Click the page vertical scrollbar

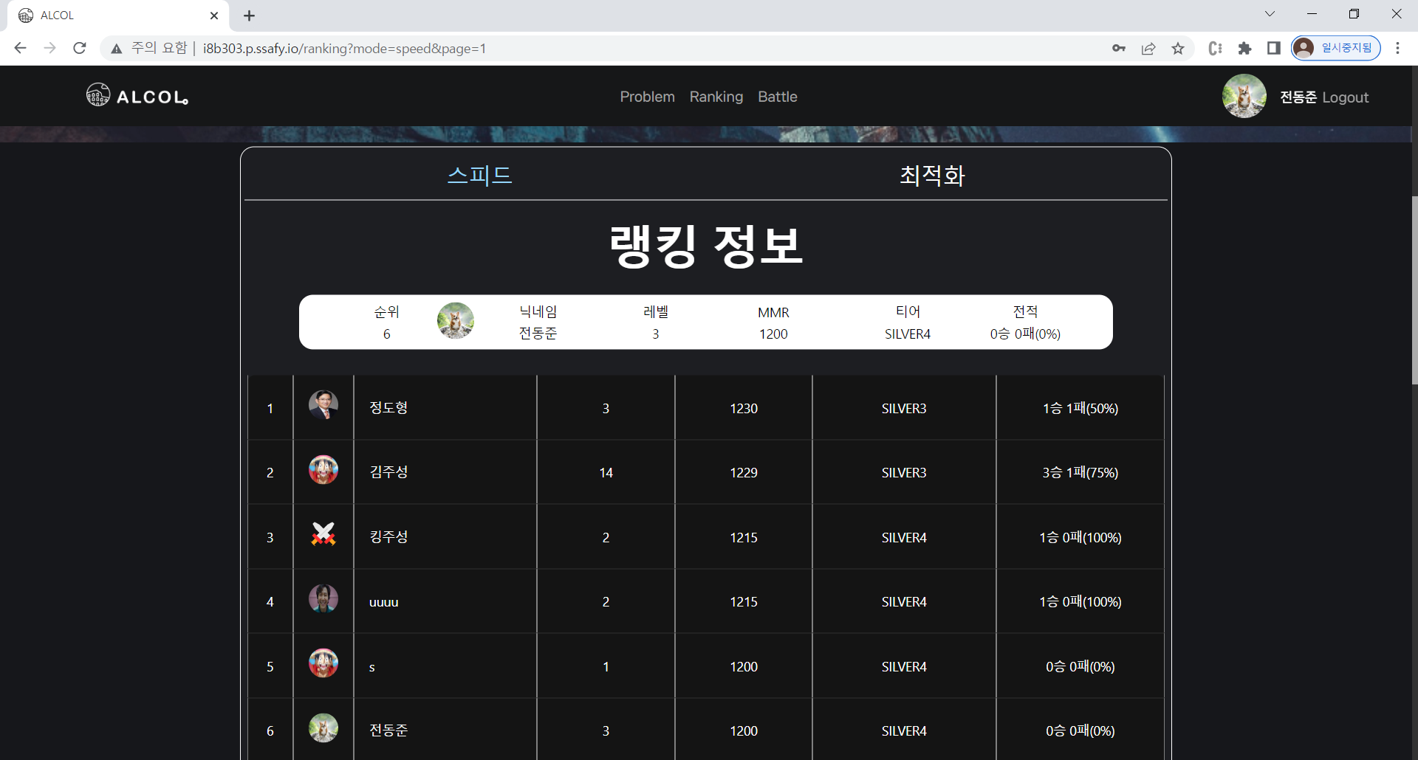(1414, 289)
